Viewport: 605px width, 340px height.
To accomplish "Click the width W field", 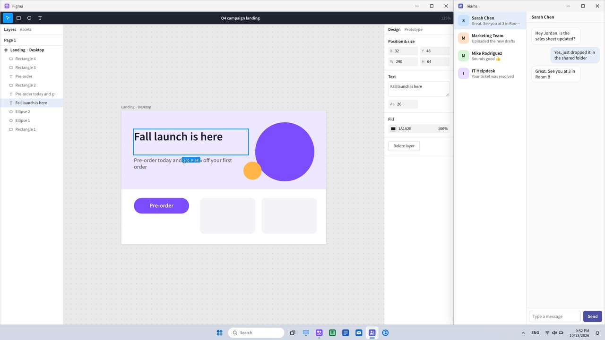I will coord(403,61).
